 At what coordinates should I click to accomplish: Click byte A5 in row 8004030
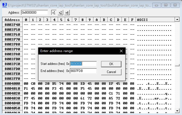coord(111,98)
